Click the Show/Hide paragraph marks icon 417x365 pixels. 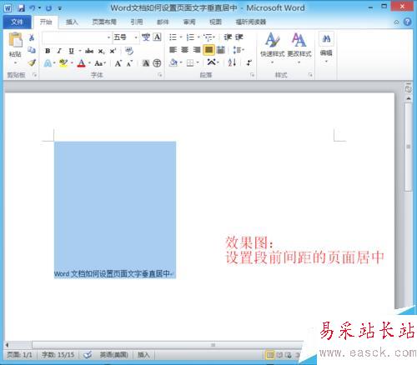coord(249,62)
